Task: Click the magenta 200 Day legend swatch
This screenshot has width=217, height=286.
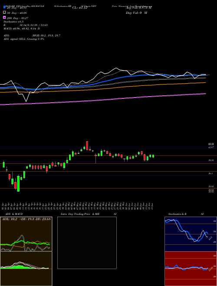Action: [5, 17]
